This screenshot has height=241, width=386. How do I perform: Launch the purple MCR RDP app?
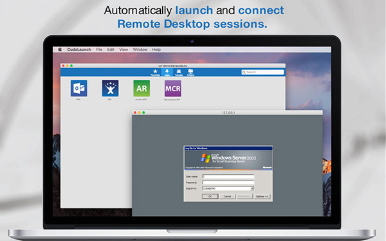tap(173, 88)
